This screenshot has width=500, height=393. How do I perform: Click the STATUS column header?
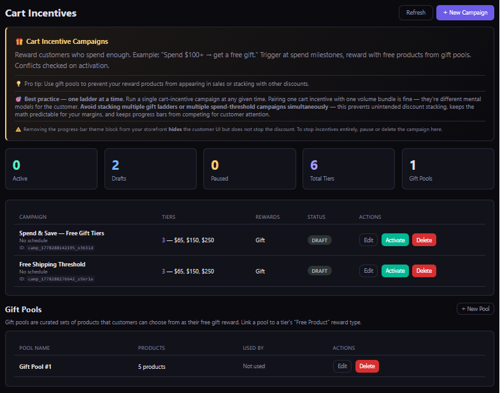pyautogui.click(x=317, y=217)
